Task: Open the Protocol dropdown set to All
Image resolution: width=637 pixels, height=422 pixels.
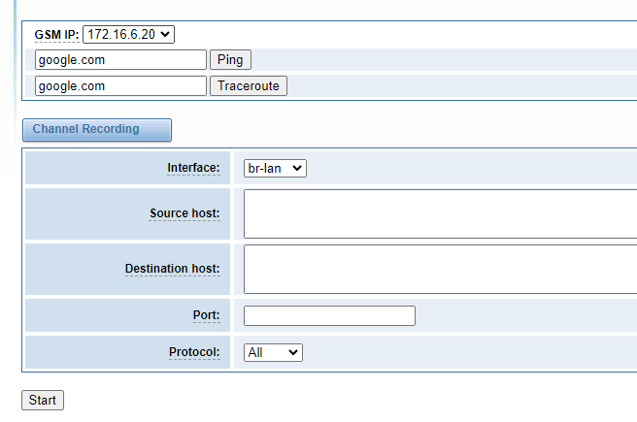Action: 273,352
